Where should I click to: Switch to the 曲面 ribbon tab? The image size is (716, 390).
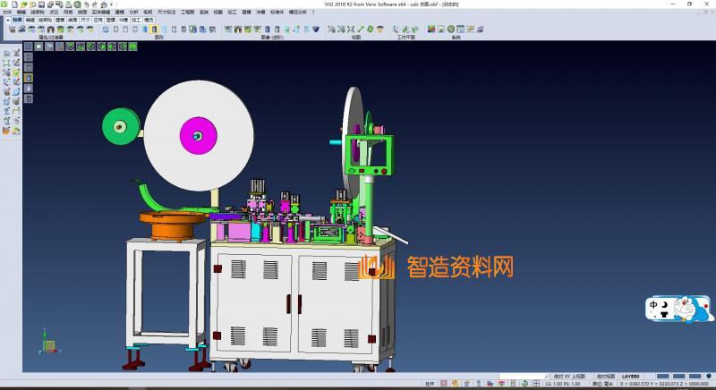(x=72, y=19)
